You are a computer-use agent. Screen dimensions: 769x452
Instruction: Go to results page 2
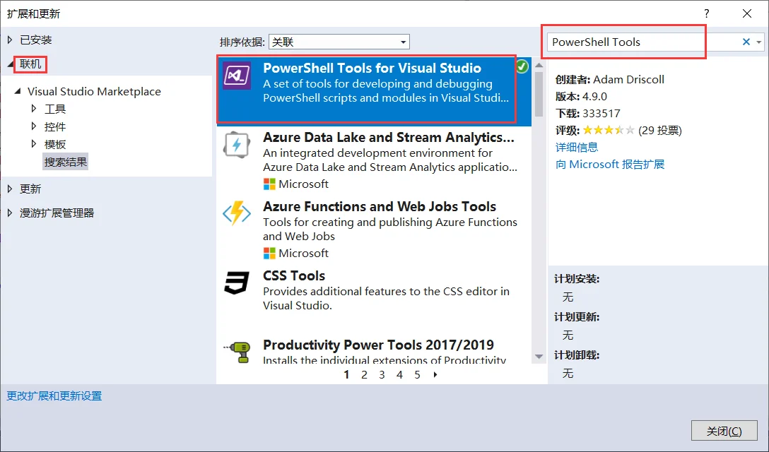pos(365,375)
